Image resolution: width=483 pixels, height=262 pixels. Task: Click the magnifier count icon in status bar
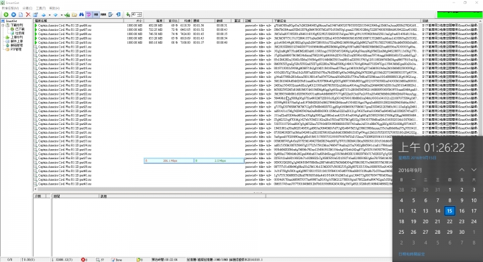tap(98, 260)
